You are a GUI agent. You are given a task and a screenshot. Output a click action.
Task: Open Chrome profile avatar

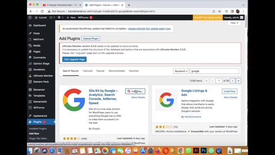coord(238,11)
